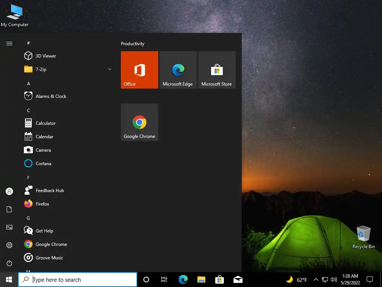Open Settings gear in Start sidebar
382x287 pixels.
pos(9,245)
